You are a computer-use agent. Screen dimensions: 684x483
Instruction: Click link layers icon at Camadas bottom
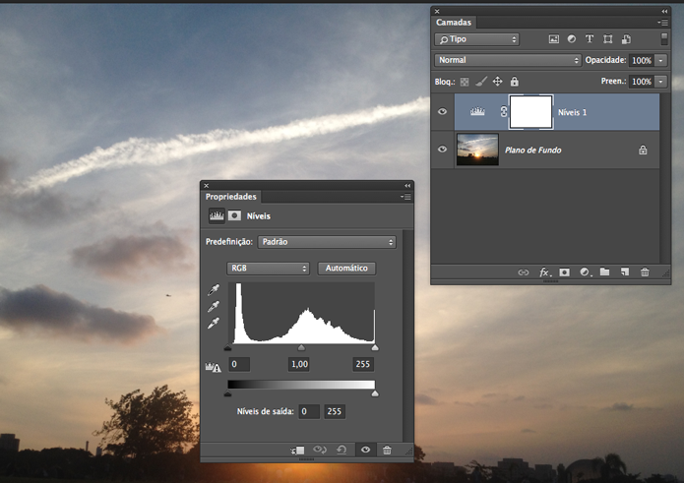click(523, 272)
